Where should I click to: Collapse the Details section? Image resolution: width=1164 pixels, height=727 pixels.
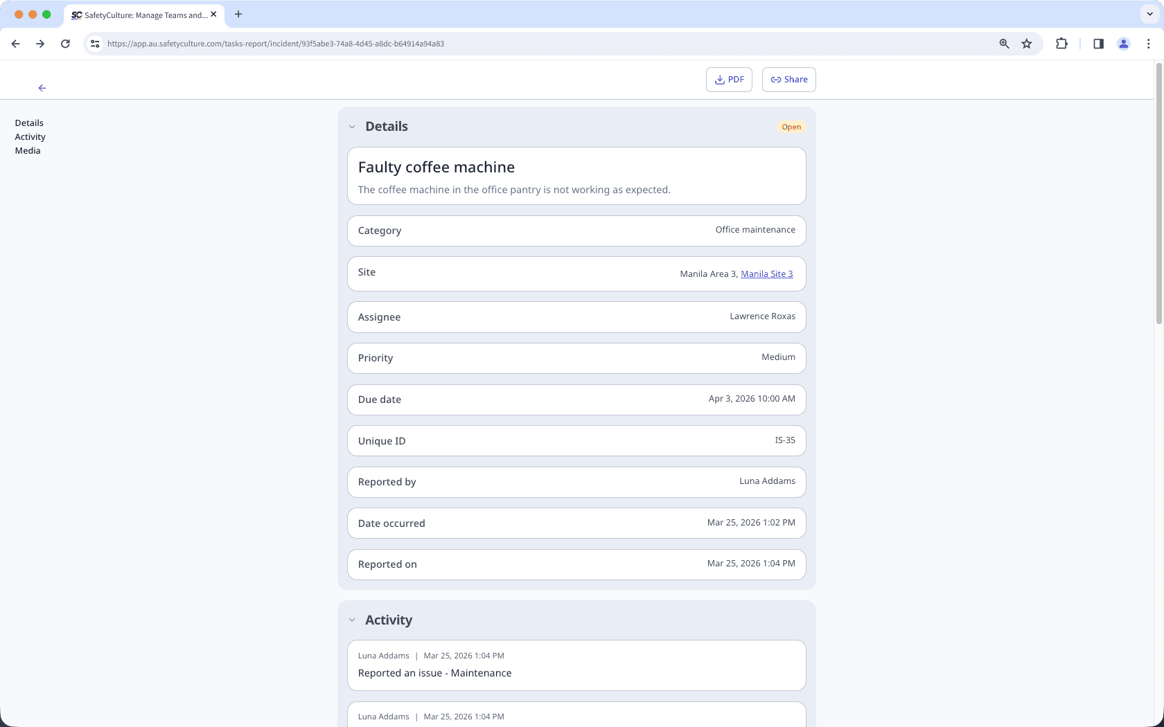pyautogui.click(x=352, y=127)
